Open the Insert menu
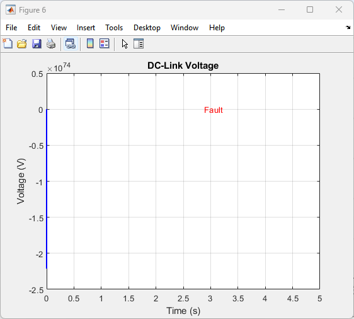 click(x=86, y=28)
